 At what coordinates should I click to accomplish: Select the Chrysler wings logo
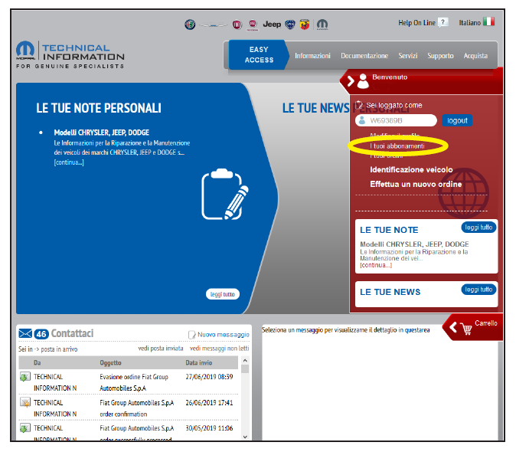click(x=214, y=25)
